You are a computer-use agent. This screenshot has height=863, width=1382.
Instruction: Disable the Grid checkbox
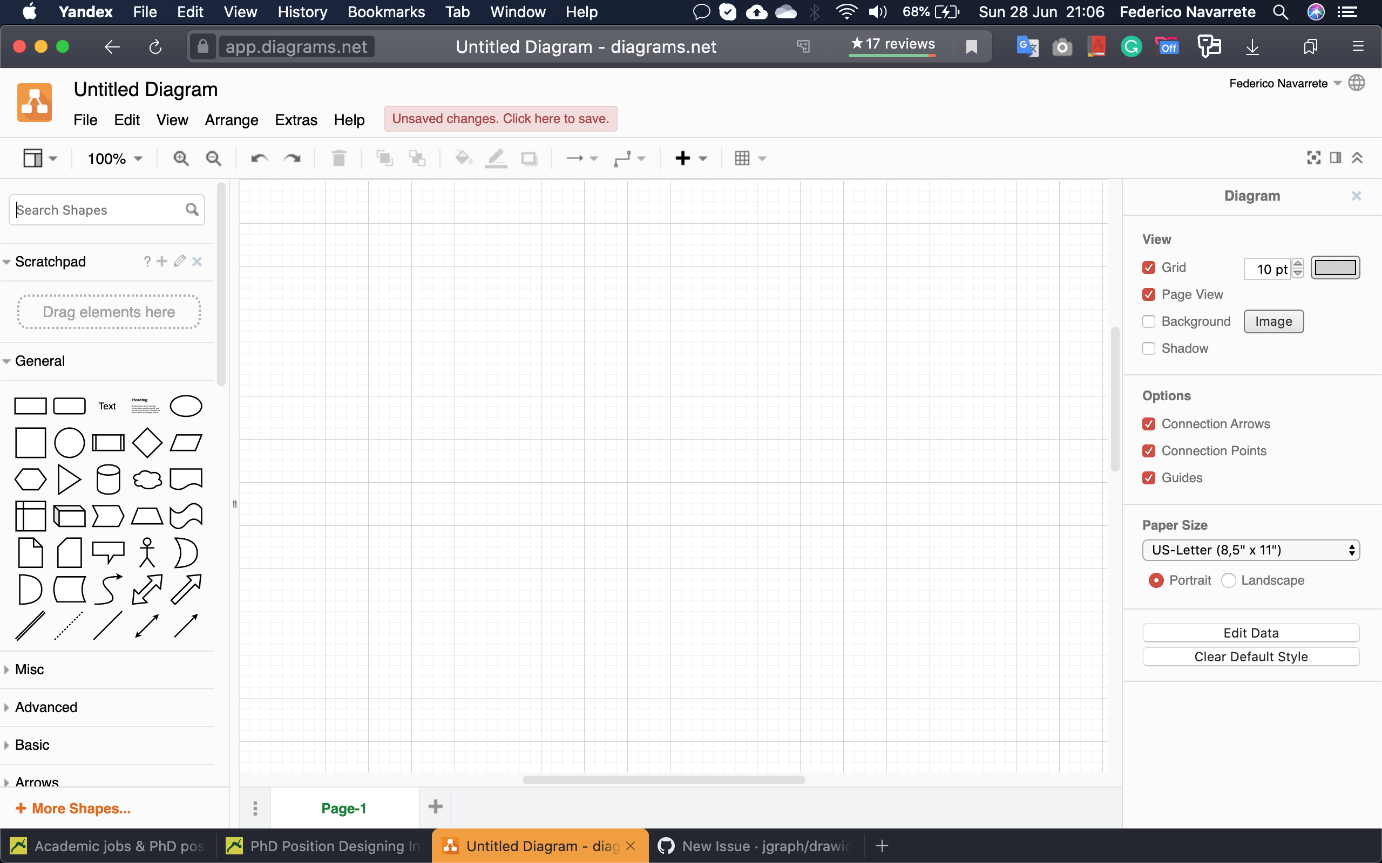[1149, 267]
